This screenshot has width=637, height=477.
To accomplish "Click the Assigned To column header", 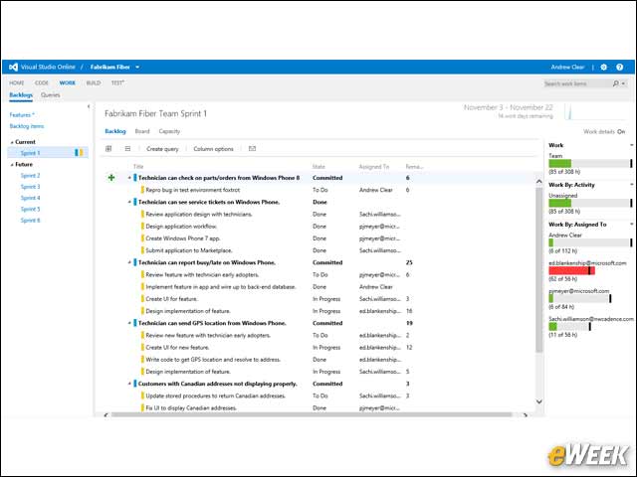I will click(x=374, y=167).
